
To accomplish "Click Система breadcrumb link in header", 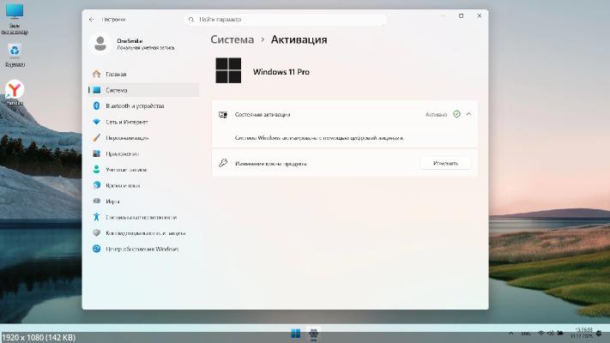I will point(233,39).
